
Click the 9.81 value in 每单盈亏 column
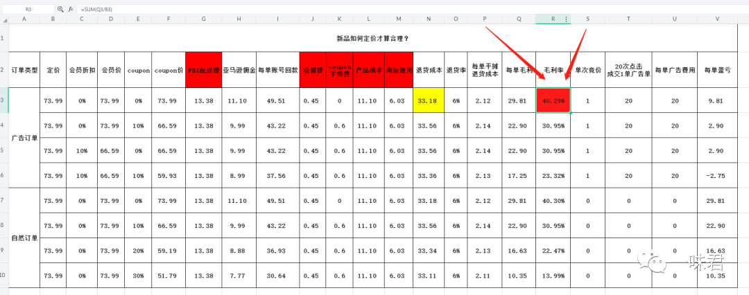[717, 100]
